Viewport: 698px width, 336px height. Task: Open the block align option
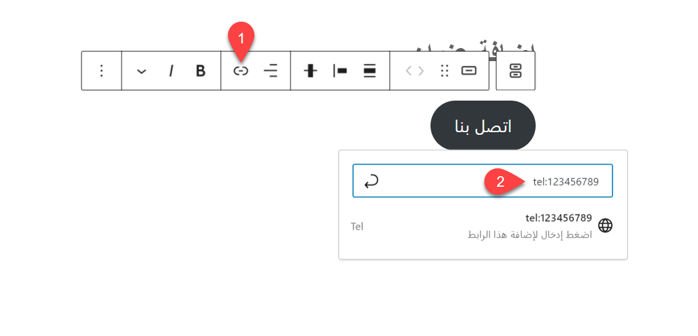pos(369,71)
